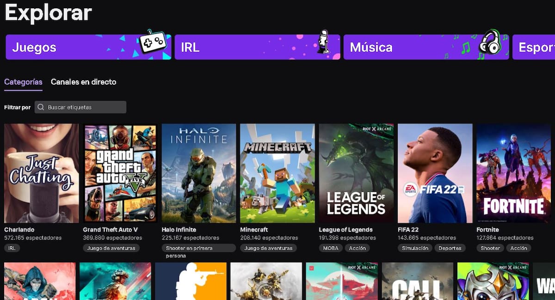
Task: Click 143.665 espectadores text
Action: point(427,238)
